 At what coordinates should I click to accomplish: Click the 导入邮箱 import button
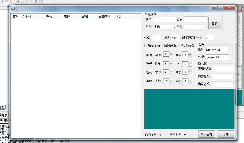pos(206,134)
